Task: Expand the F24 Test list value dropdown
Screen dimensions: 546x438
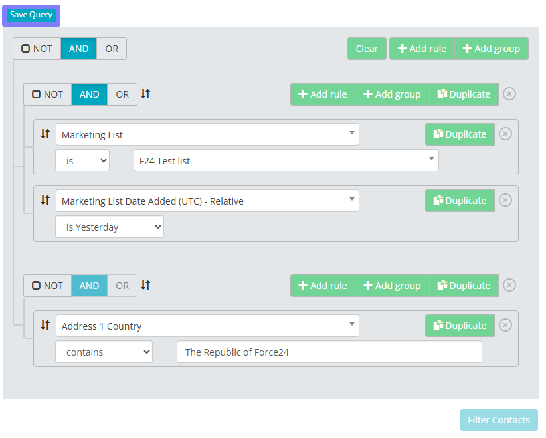Action: click(x=286, y=160)
